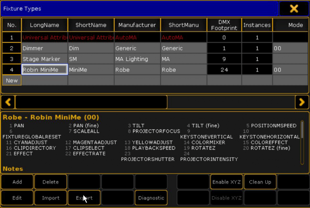Click the right arrow on horizontal scrollbar
Screen dimensions: 310x208
[x=302, y=102]
